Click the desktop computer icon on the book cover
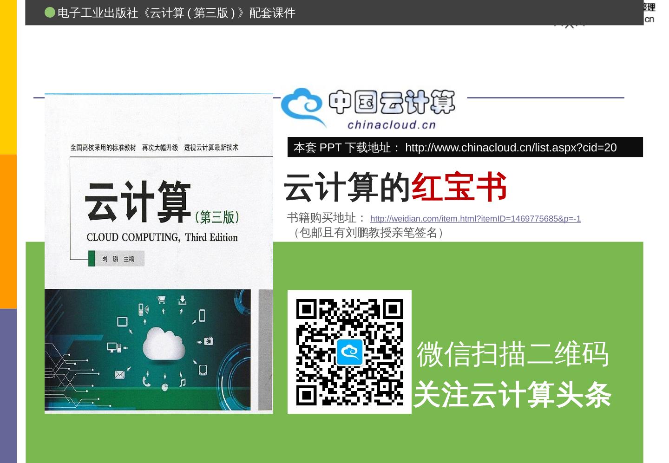This screenshot has height=463, width=669. 114,347
